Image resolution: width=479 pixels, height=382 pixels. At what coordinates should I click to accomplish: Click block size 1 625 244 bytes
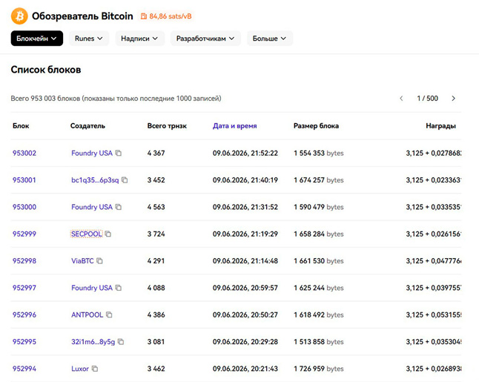coord(319,288)
